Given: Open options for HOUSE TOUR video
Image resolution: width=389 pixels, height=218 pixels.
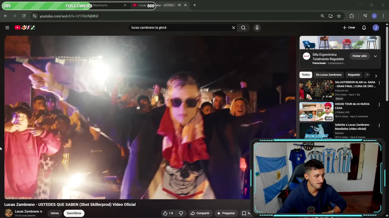Looking at the screenshot, I should [x=379, y=104].
